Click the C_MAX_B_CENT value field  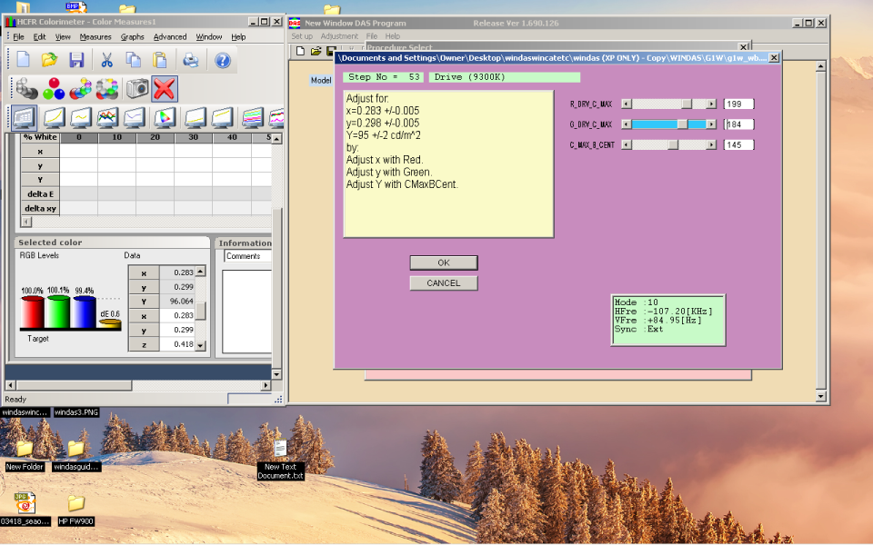(738, 144)
